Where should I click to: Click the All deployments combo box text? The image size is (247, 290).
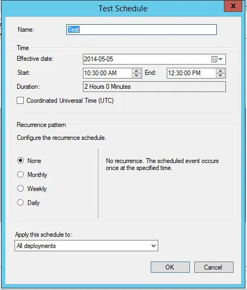click(36, 246)
